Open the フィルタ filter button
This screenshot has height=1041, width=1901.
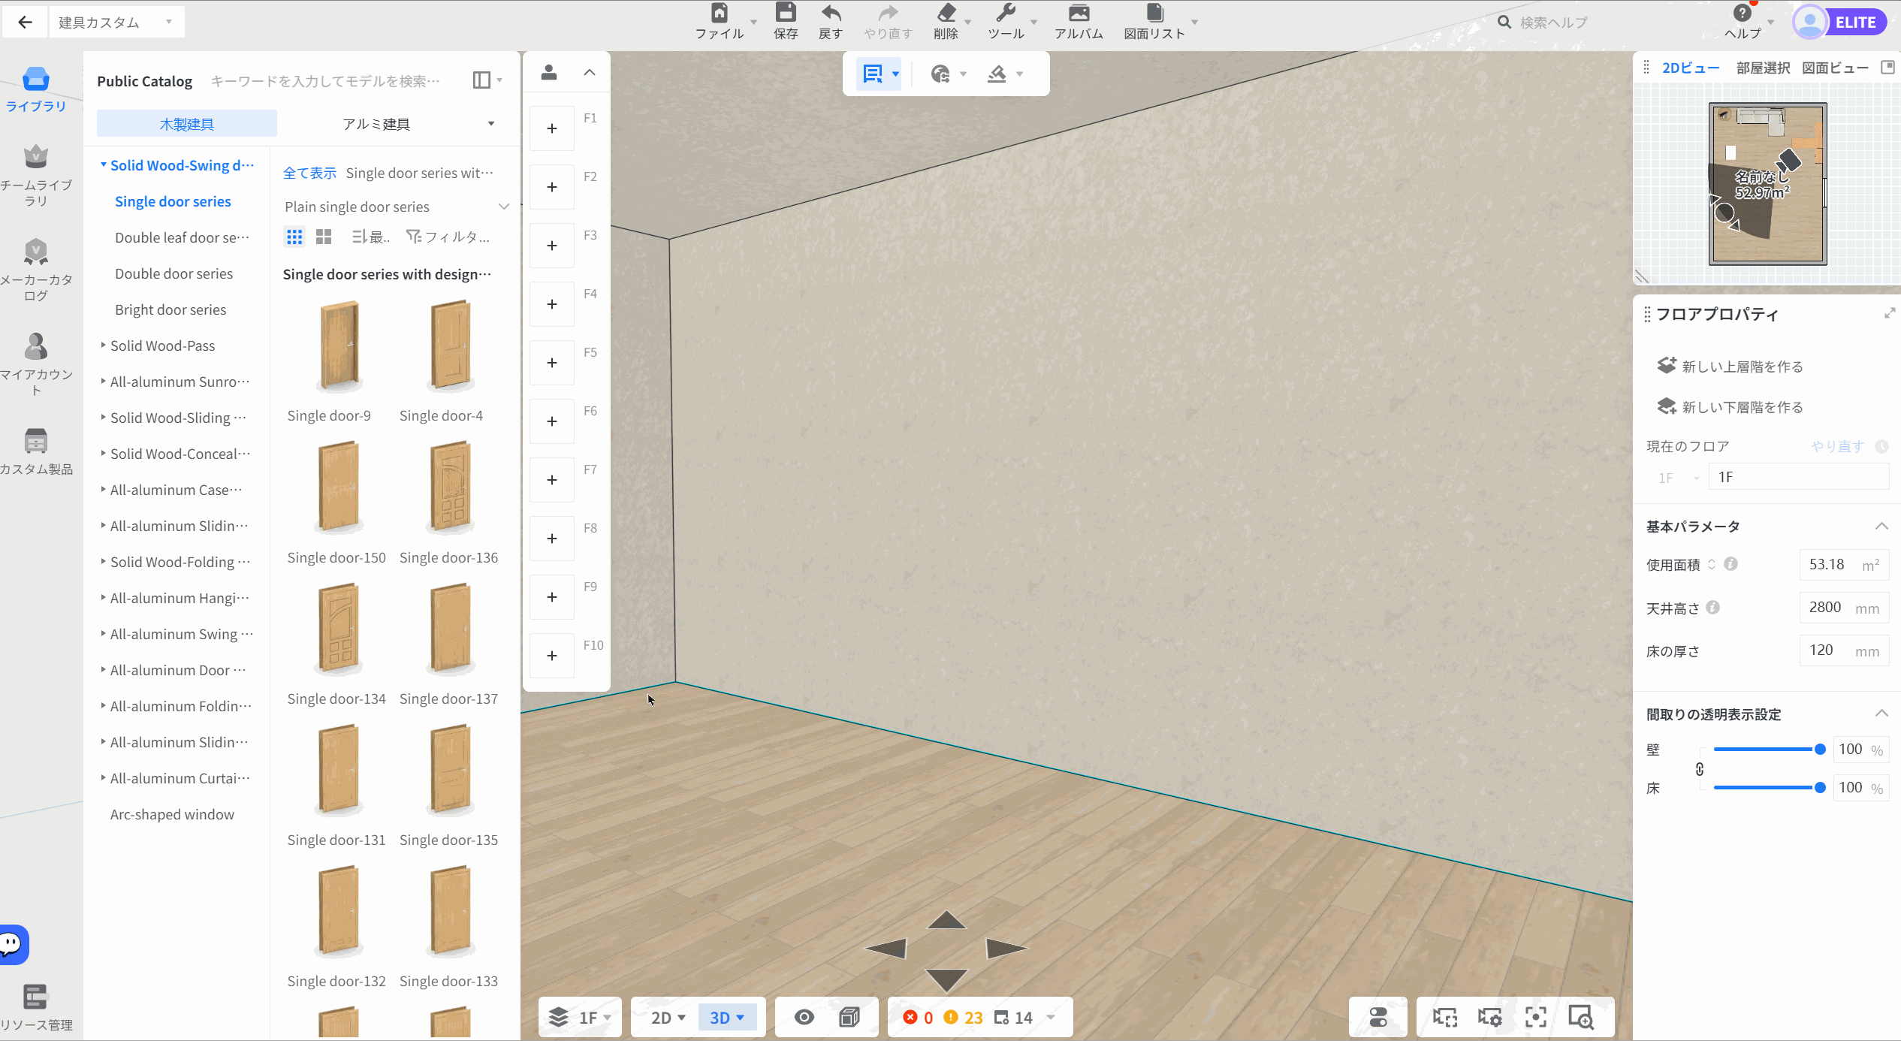(x=448, y=237)
